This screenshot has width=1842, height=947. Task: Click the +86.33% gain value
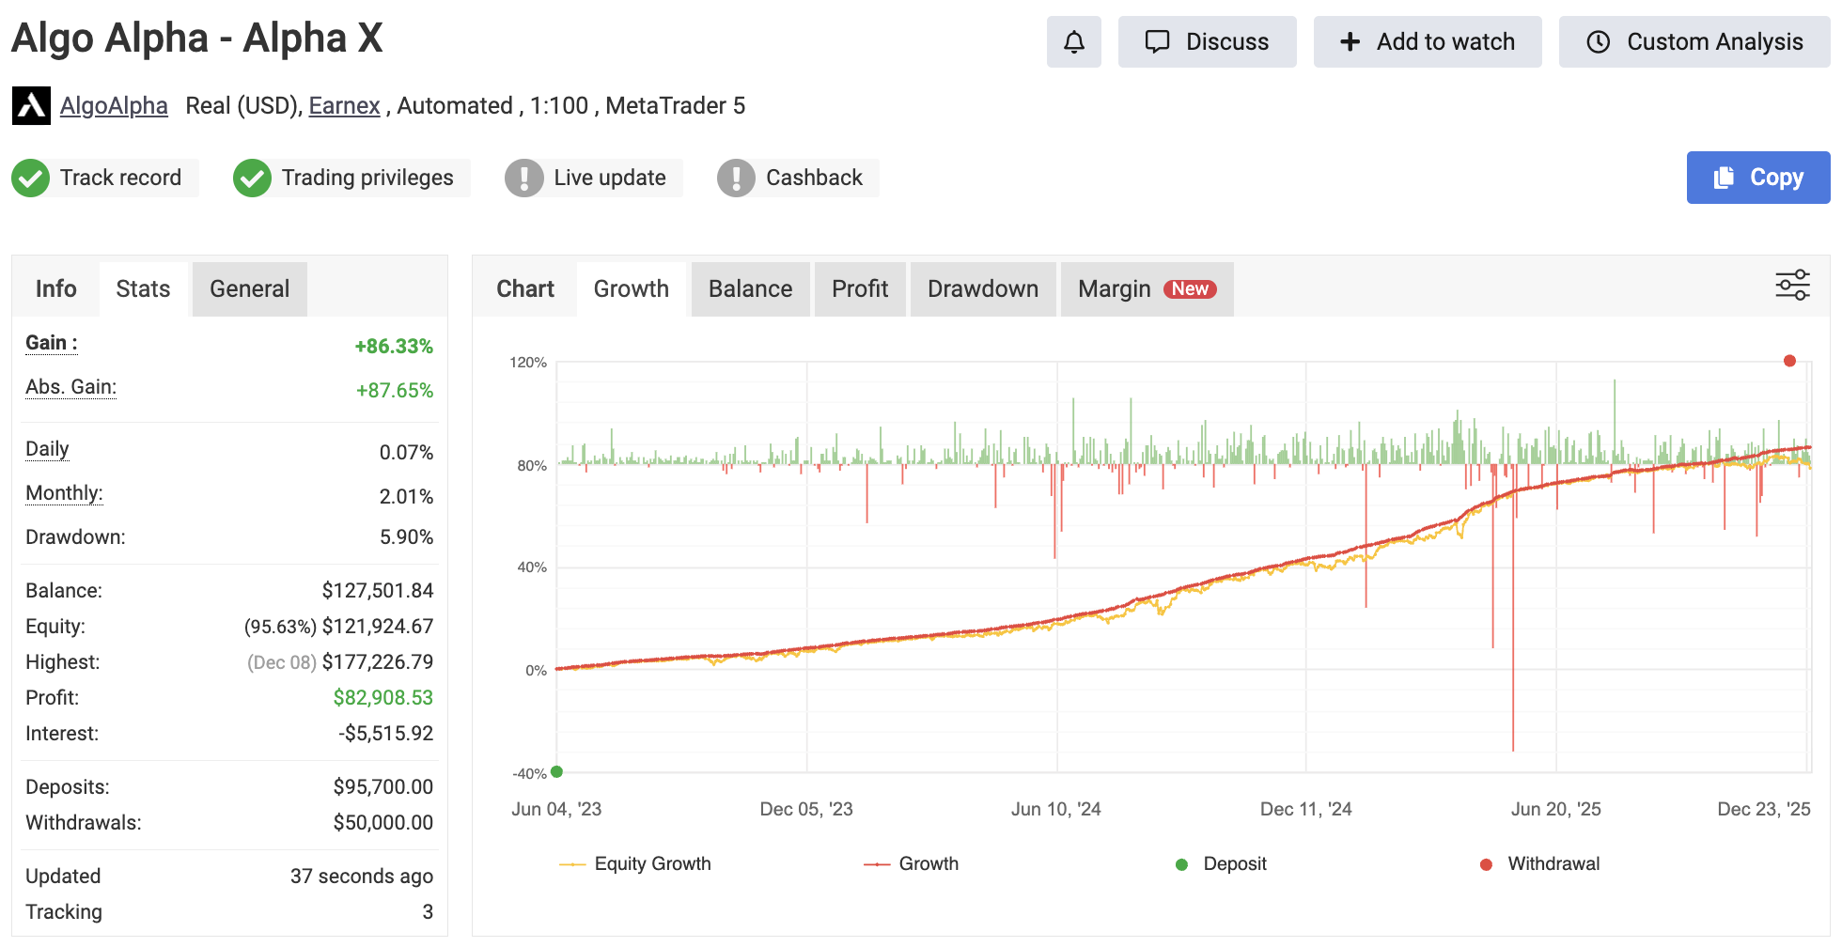click(394, 347)
